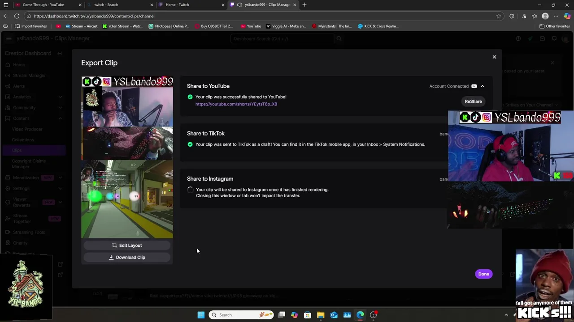Viewport: 574px width, 322px height.
Task: Open YouTube bookmark in favorites bar
Action: tap(250, 26)
